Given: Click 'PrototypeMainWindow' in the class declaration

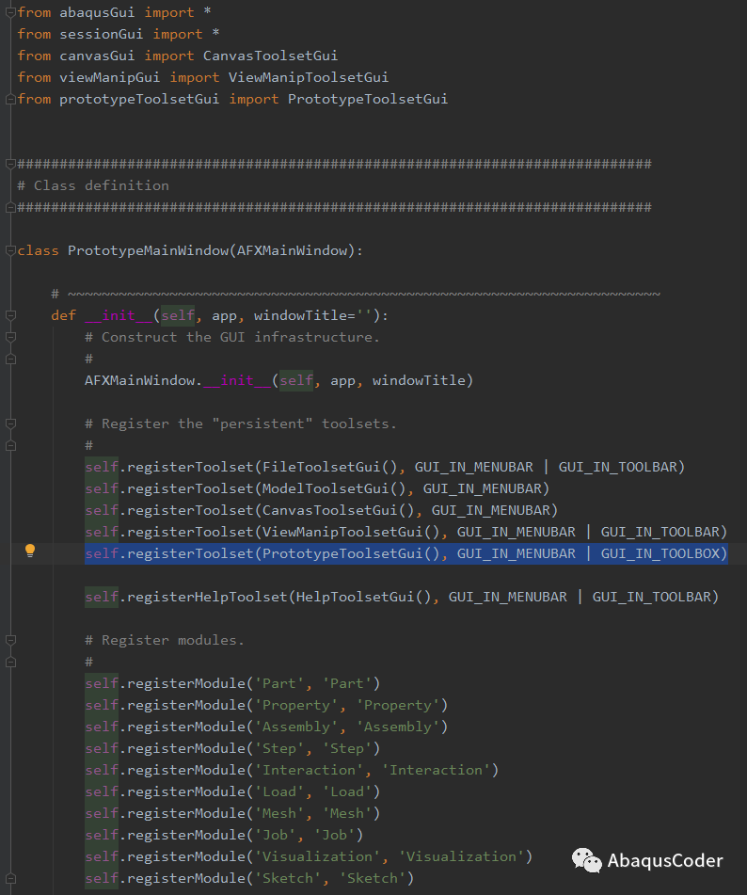Looking at the screenshot, I should pyautogui.click(x=149, y=250).
